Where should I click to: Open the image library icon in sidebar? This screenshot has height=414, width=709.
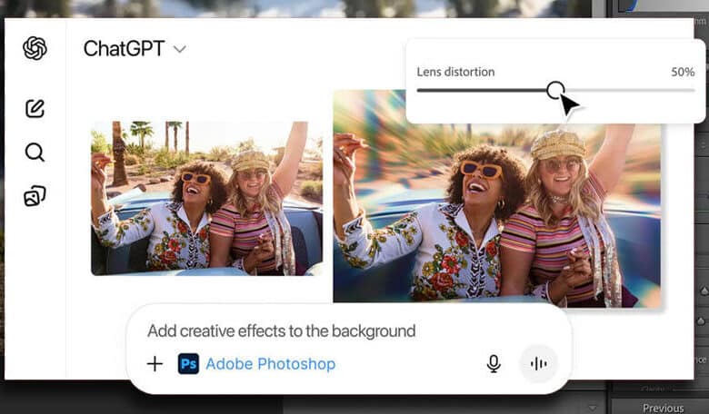tap(35, 195)
